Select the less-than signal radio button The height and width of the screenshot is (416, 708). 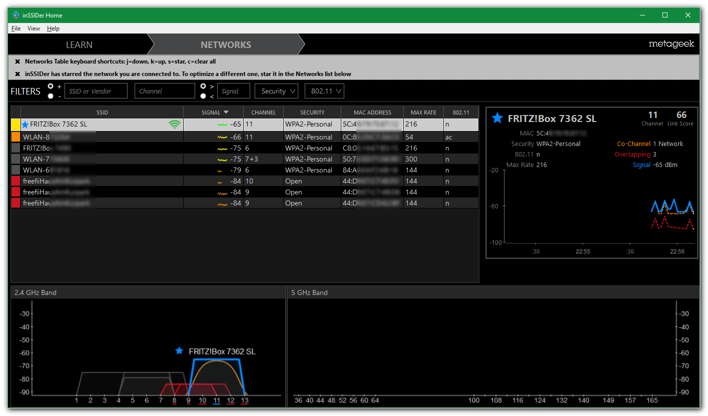point(203,96)
